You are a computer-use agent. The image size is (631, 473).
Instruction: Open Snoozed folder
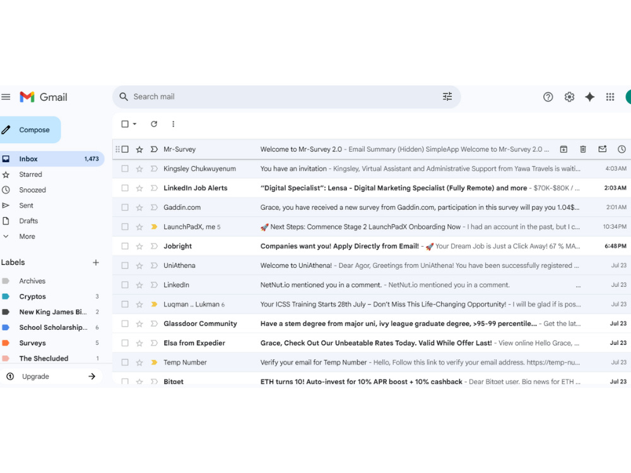click(x=32, y=190)
